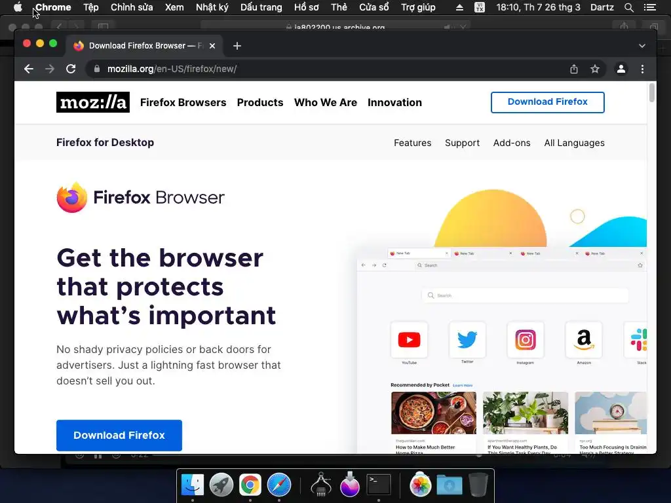This screenshot has height=503, width=671.
Task: Share this page using the share icon
Action: click(574, 69)
